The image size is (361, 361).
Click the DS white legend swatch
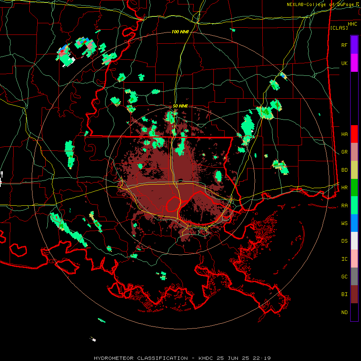[354, 241]
